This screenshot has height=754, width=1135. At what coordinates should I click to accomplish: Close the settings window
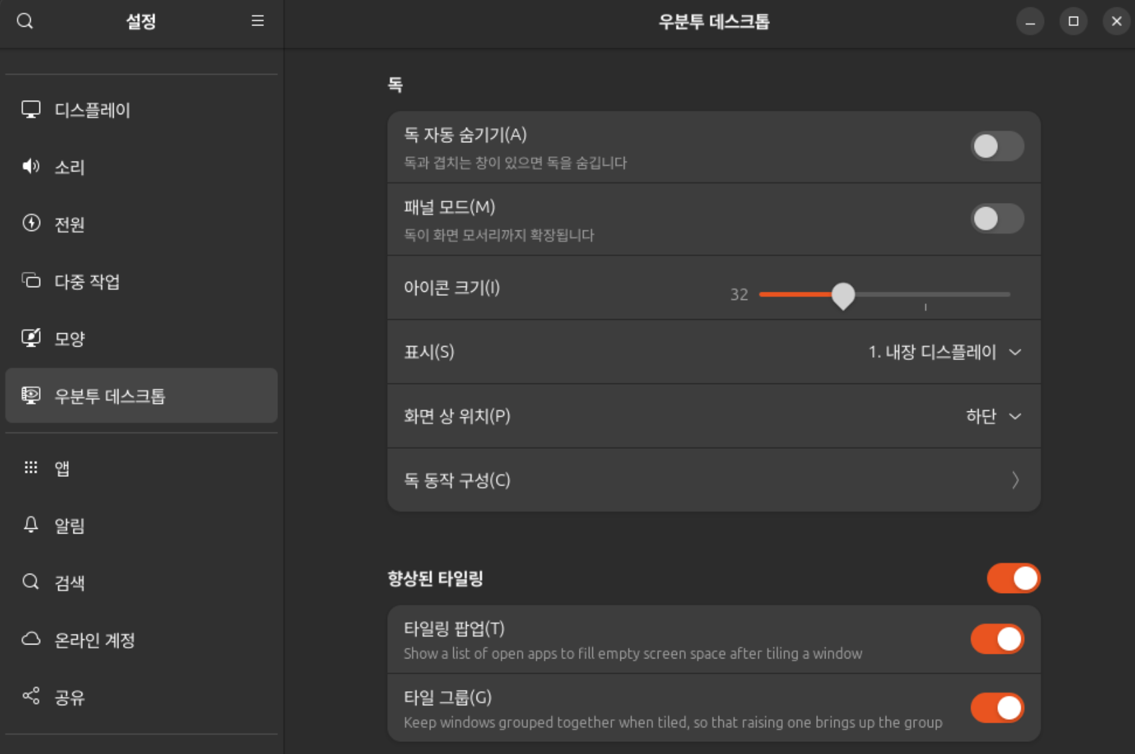[1116, 21]
